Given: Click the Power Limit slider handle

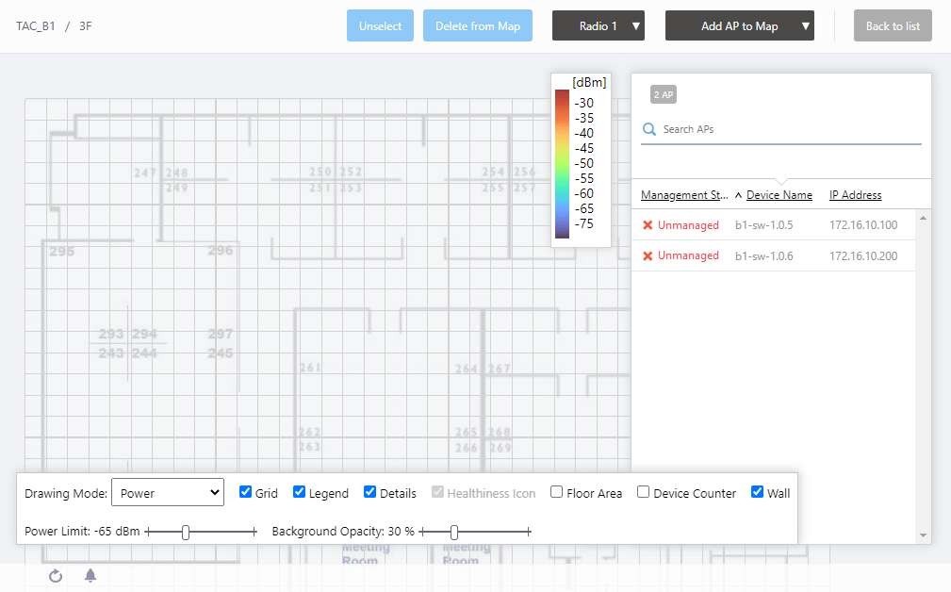Looking at the screenshot, I should click(186, 532).
